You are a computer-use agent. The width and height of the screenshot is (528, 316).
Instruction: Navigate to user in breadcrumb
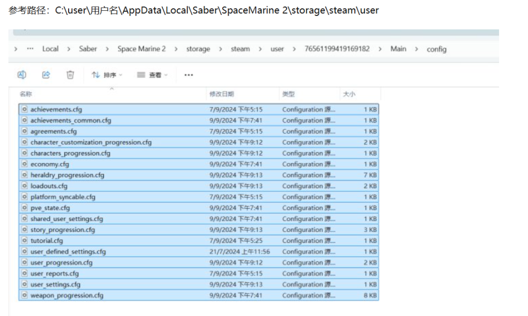tap(277, 49)
